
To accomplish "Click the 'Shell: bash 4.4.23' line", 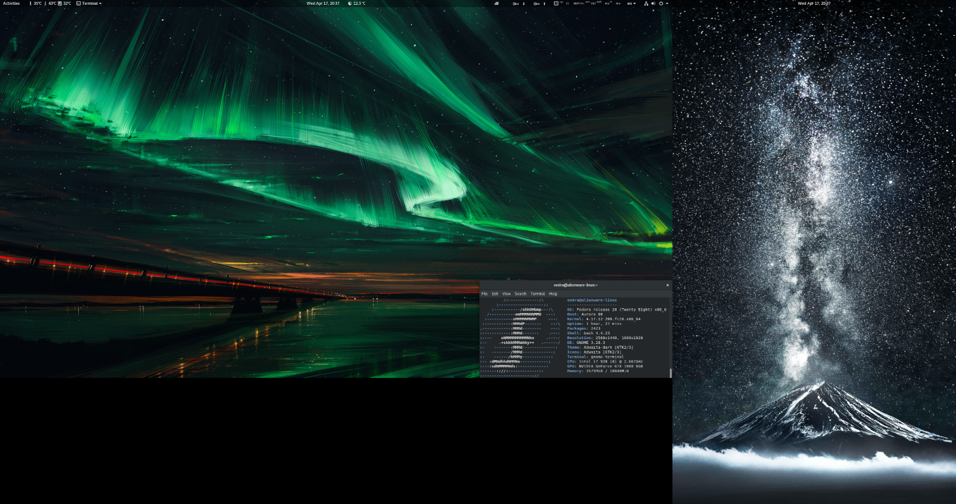I will [589, 334].
